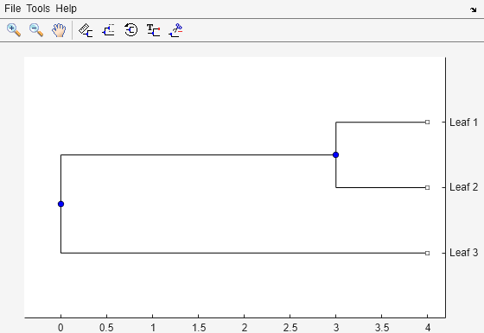Click the axis tick label '4'
484x333 pixels.
pyautogui.click(x=428, y=328)
